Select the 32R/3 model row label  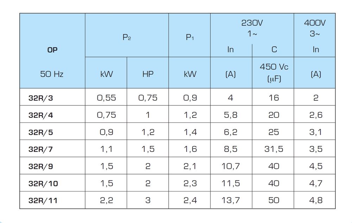tap(40, 98)
